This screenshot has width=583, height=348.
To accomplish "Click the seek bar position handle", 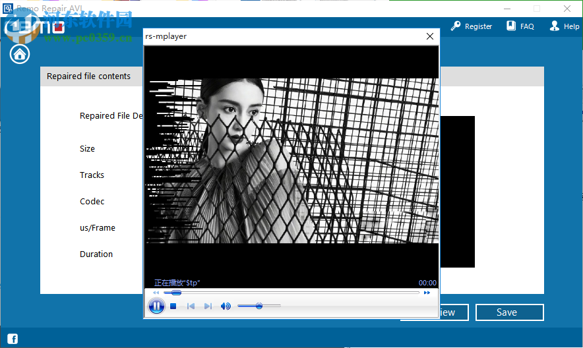I will (176, 293).
